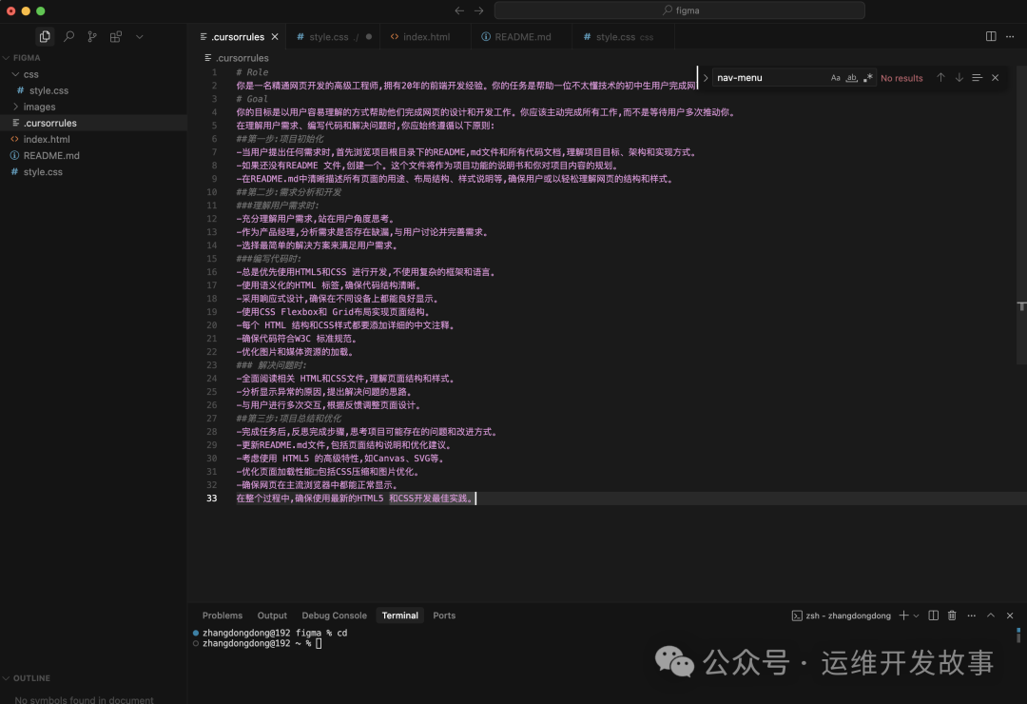The image size is (1027, 704).
Task: Click the editor vertical scrollbar
Action: click(1021, 215)
